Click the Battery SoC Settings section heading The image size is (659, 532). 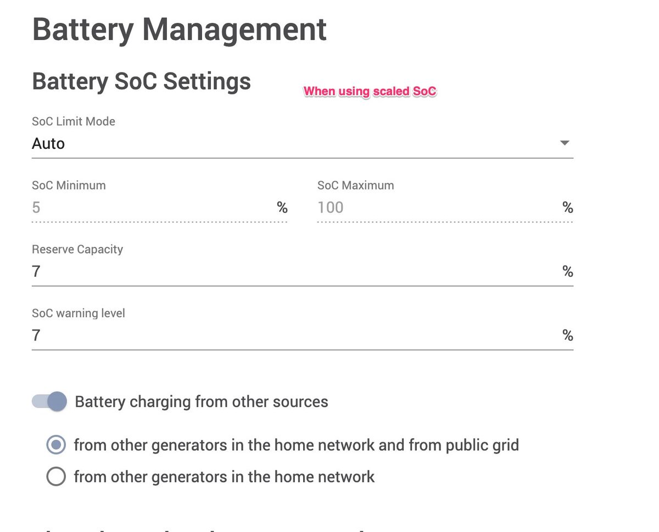(x=142, y=82)
